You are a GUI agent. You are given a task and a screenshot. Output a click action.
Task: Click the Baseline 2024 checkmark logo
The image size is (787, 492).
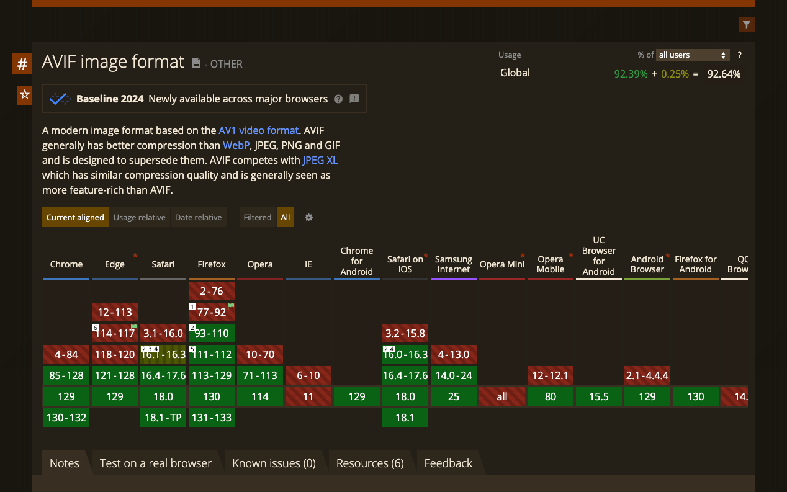click(x=60, y=99)
